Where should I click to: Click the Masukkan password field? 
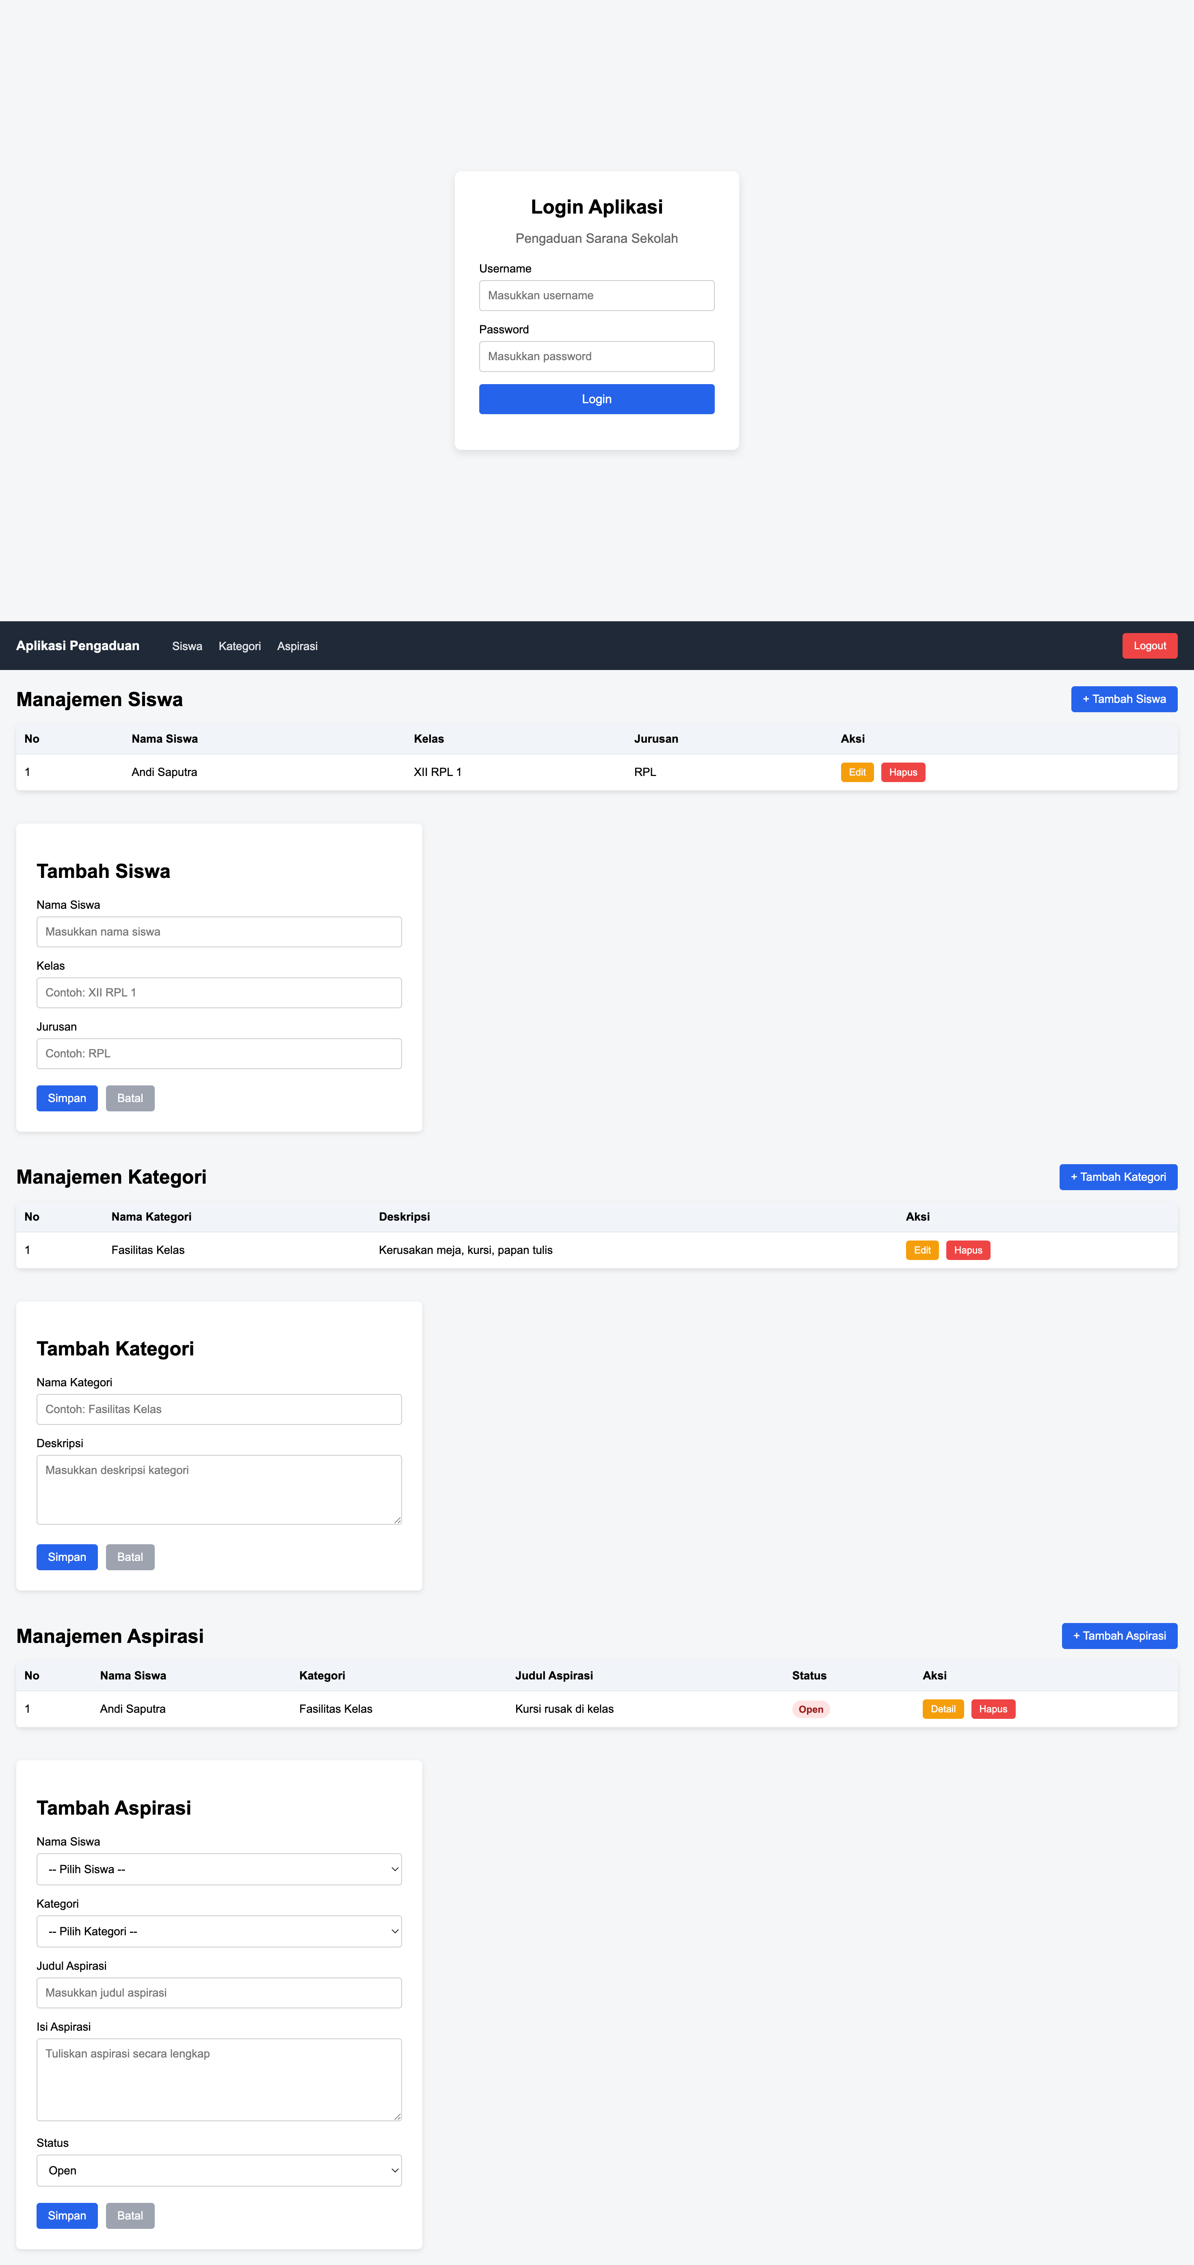596,356
